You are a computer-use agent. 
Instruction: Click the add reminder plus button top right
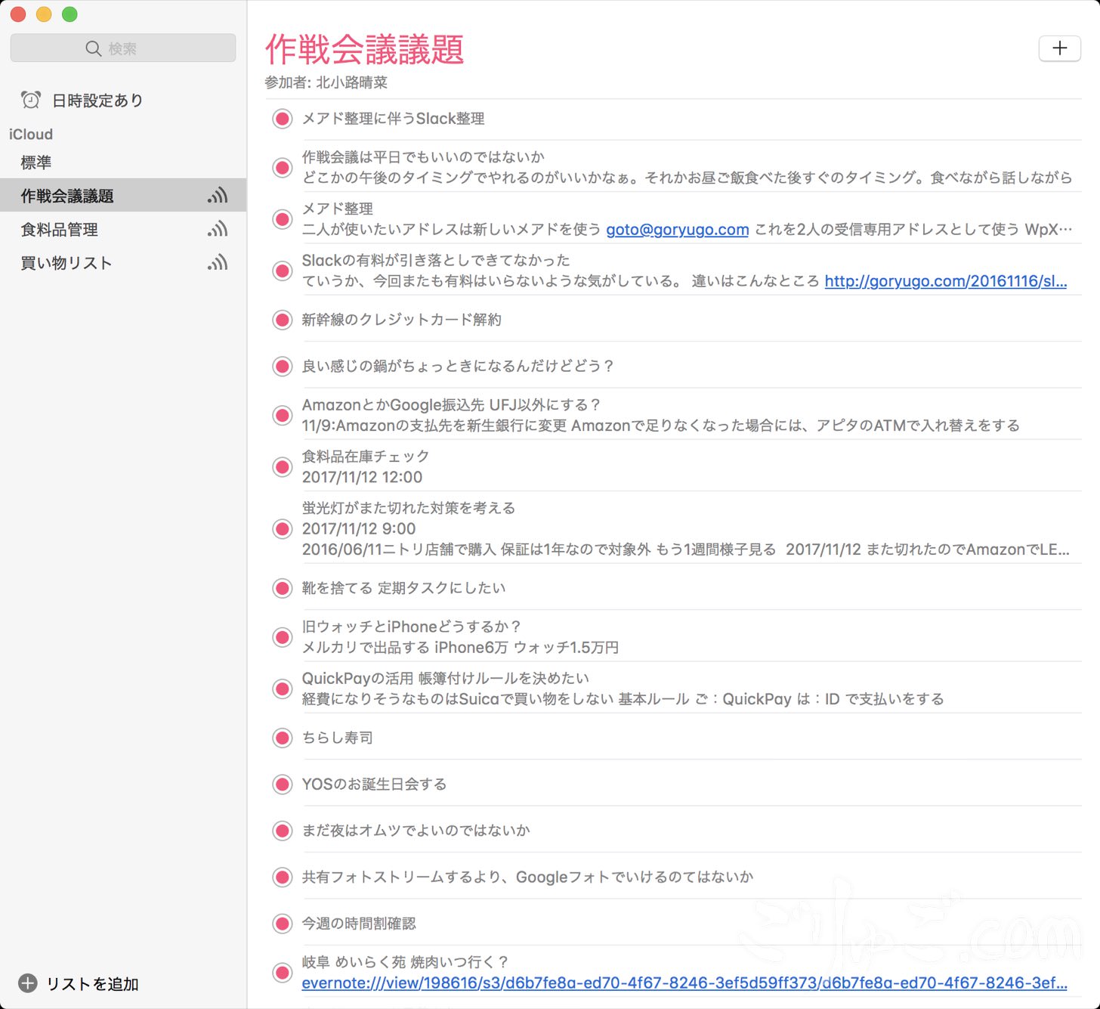click(1059, 48)
